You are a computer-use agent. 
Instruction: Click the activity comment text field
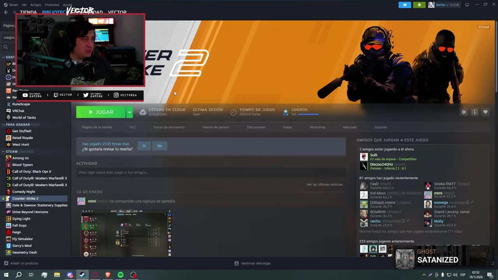[211, 172]
